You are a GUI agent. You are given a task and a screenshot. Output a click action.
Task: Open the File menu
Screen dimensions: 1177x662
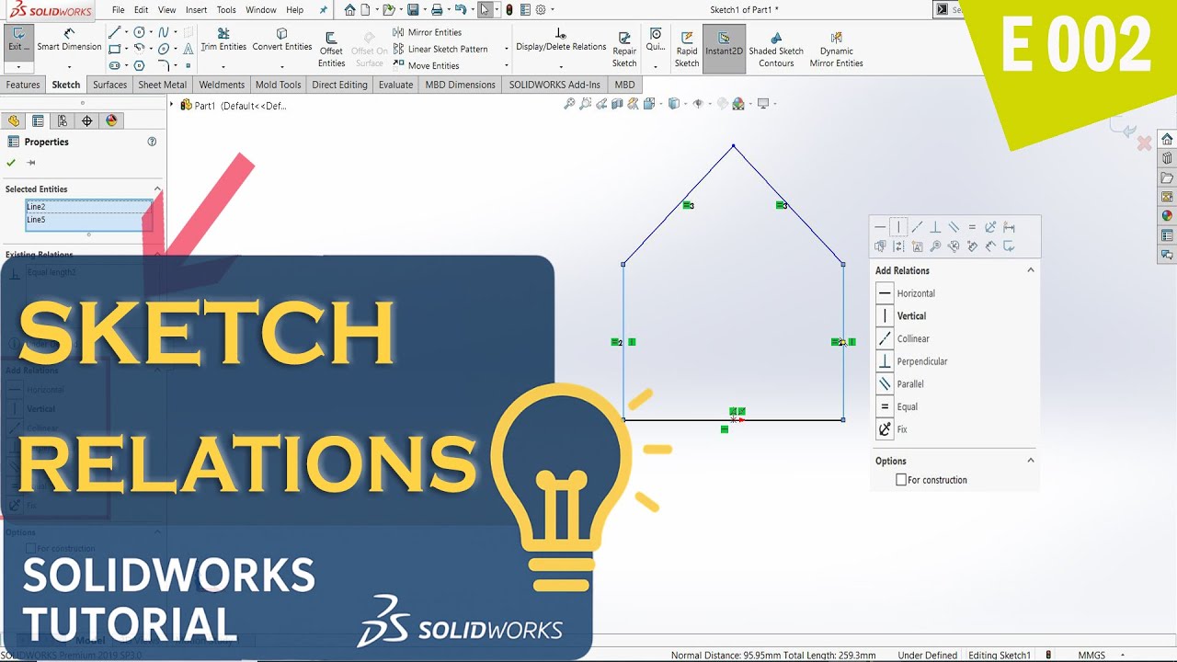pos(119,10)
